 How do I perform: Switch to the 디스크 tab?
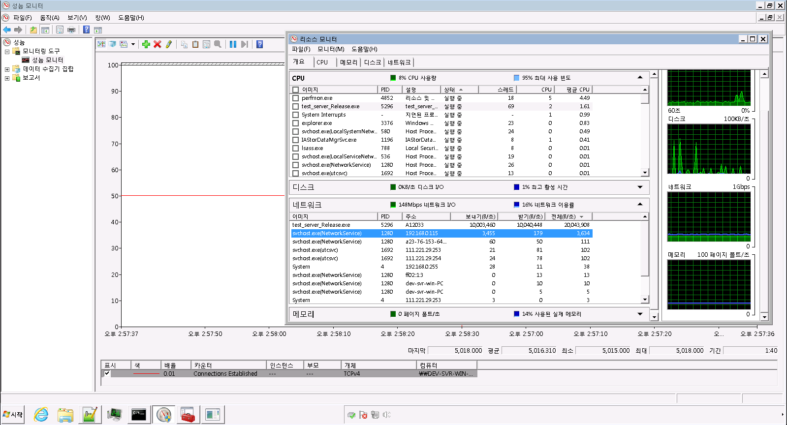[x=373, y=62]
